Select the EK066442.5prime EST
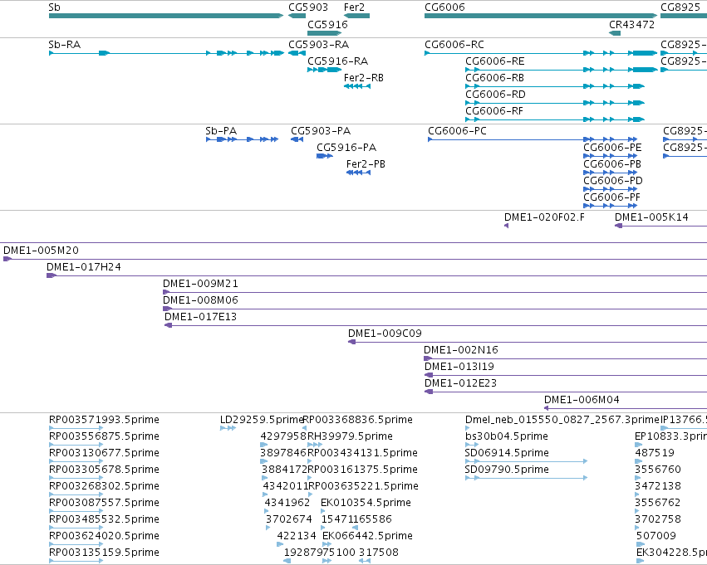This screenshot has width=707, height=565. click(326, 543)
